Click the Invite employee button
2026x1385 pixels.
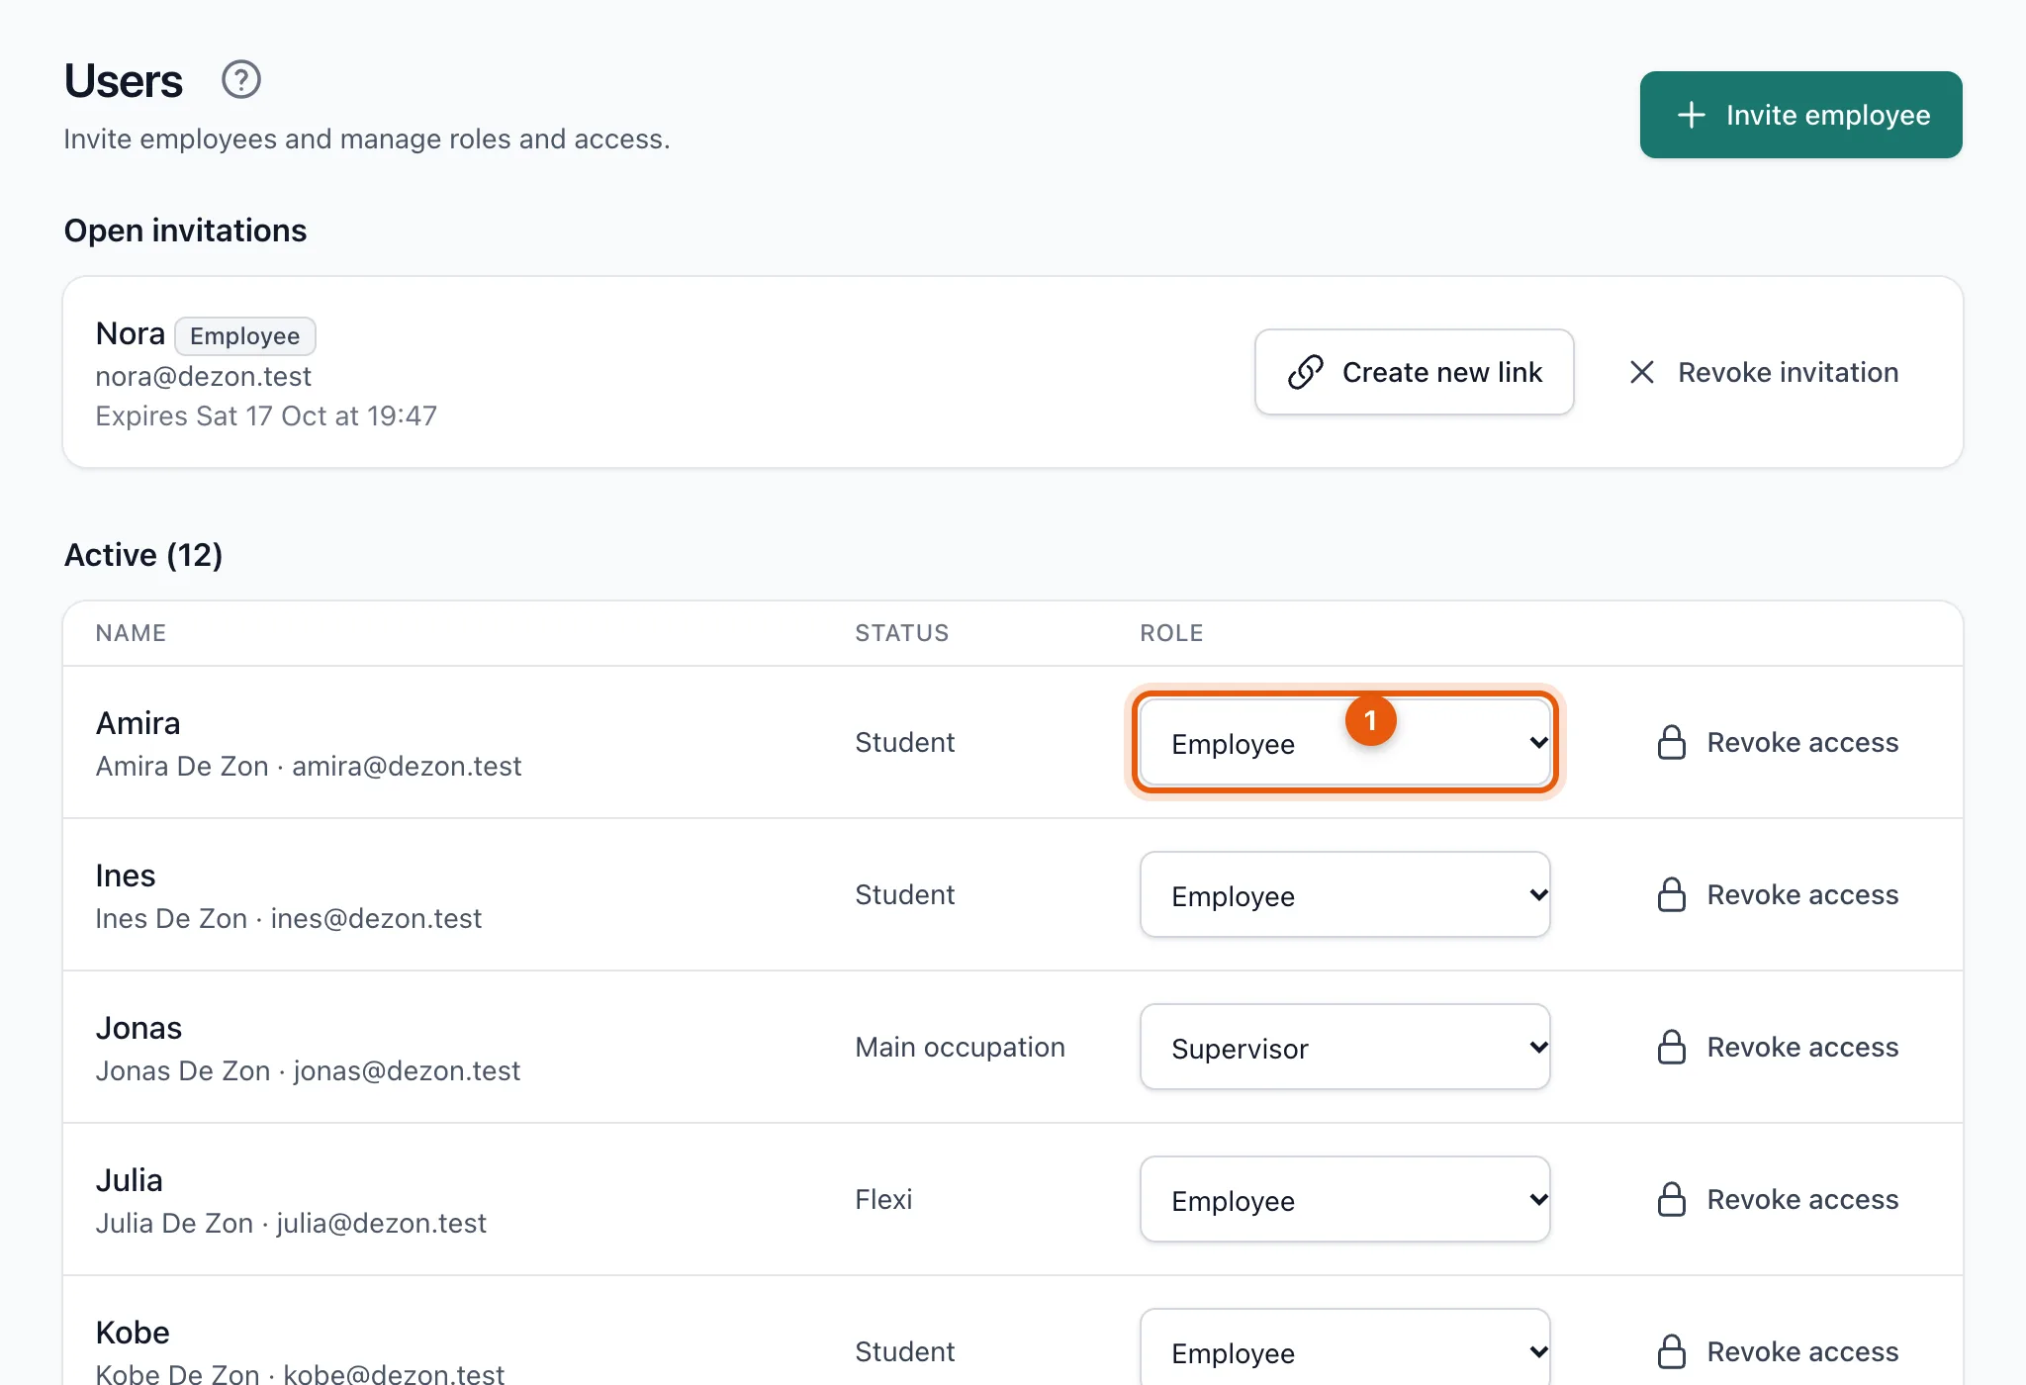click(x=1800, y=115)
